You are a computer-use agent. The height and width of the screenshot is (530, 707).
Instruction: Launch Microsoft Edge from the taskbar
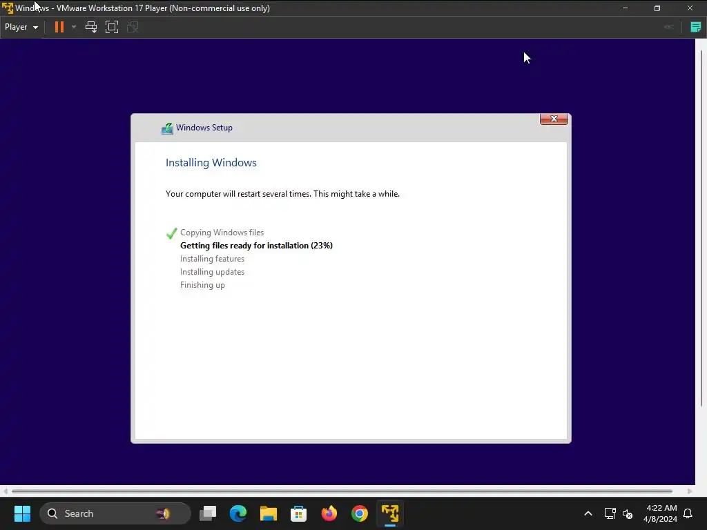coord(238,513)
